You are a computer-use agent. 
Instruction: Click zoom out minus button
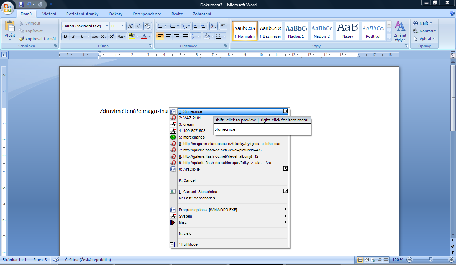coord(410,260)
